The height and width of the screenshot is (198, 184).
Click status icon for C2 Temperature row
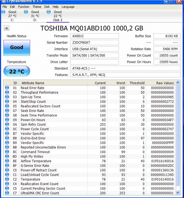pos(7,179)
